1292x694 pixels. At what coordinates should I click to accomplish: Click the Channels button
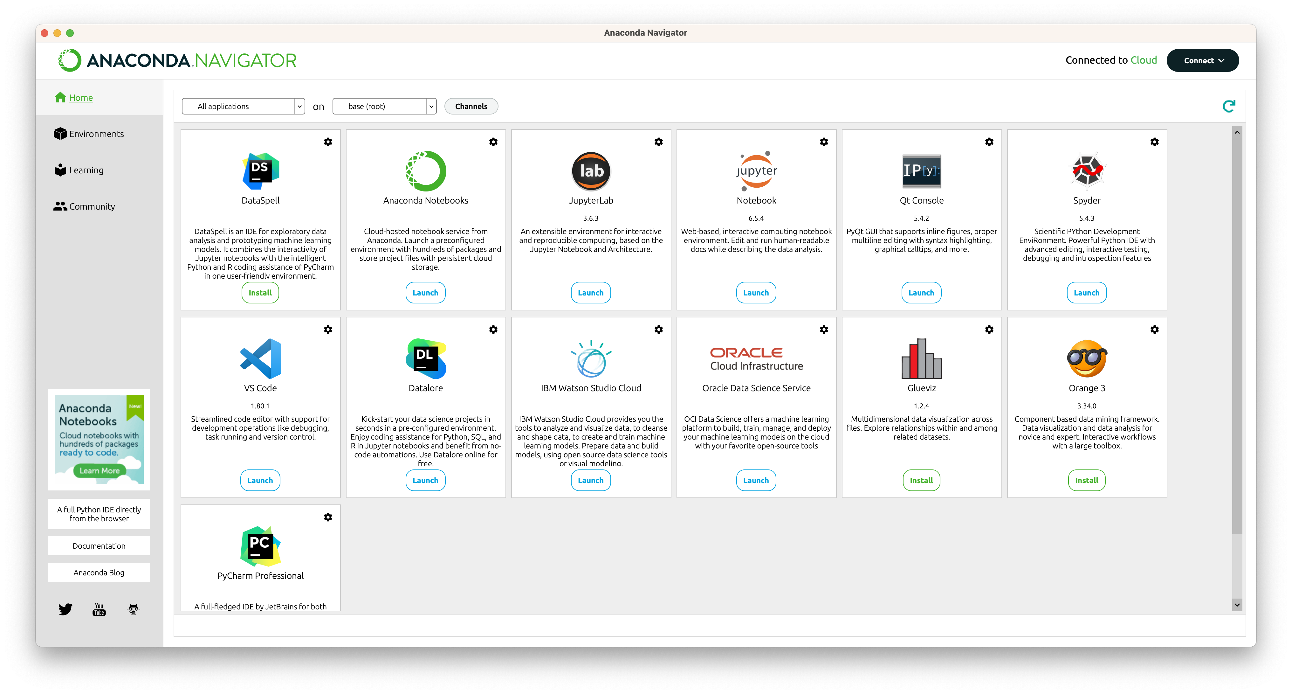point(471,106)
